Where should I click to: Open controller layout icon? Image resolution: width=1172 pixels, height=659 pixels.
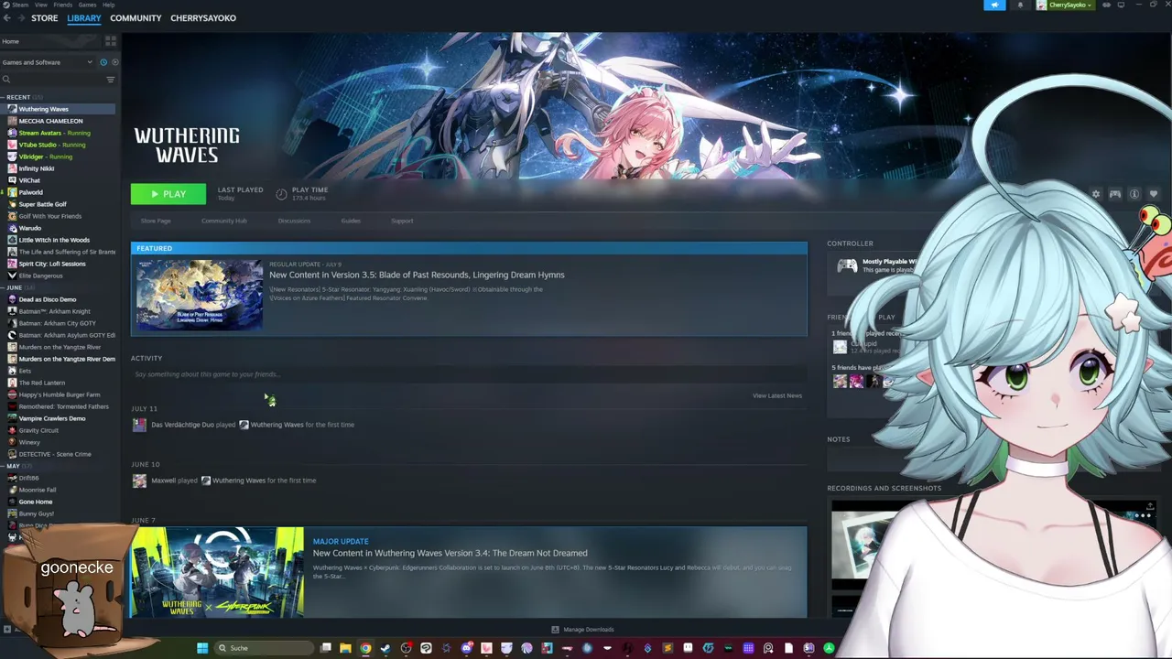(1115, 194)
